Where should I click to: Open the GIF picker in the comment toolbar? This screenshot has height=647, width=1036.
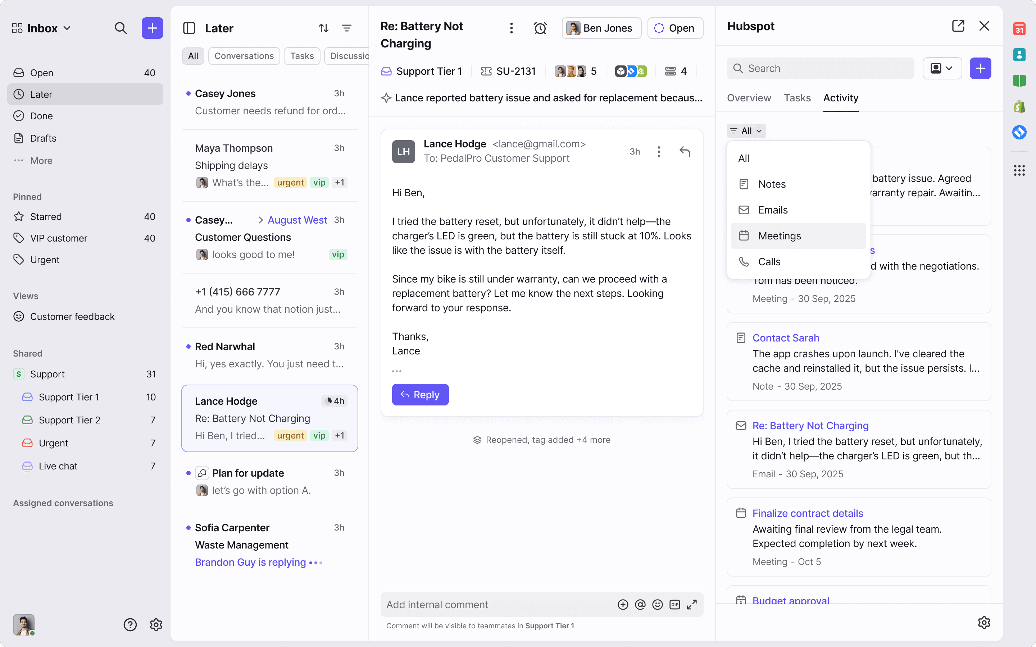(674, 604)
